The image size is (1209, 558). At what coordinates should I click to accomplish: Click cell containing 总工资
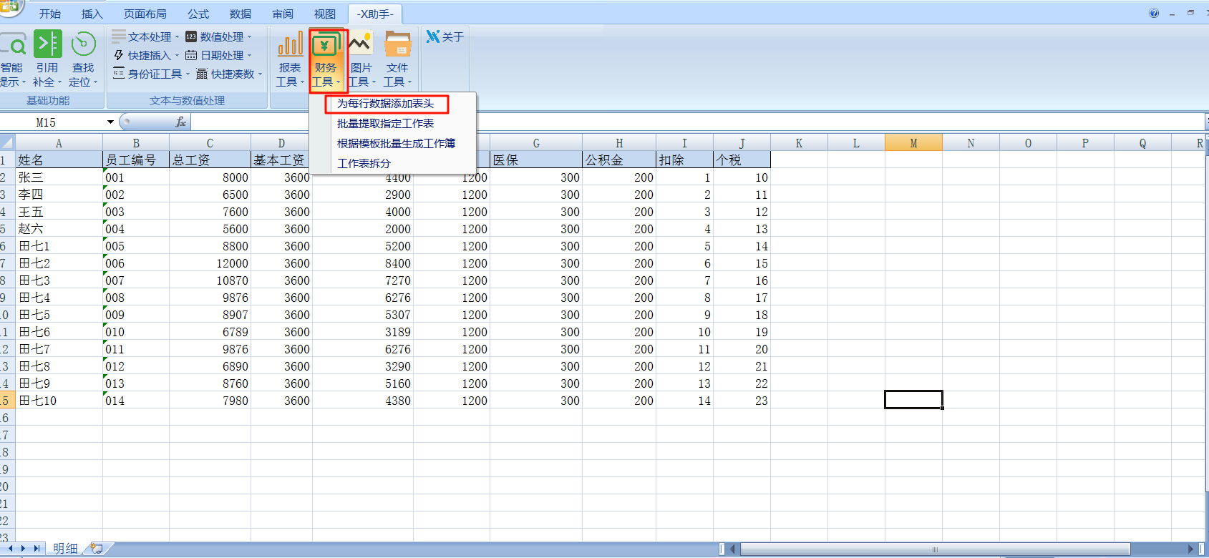tap(210, 160)
